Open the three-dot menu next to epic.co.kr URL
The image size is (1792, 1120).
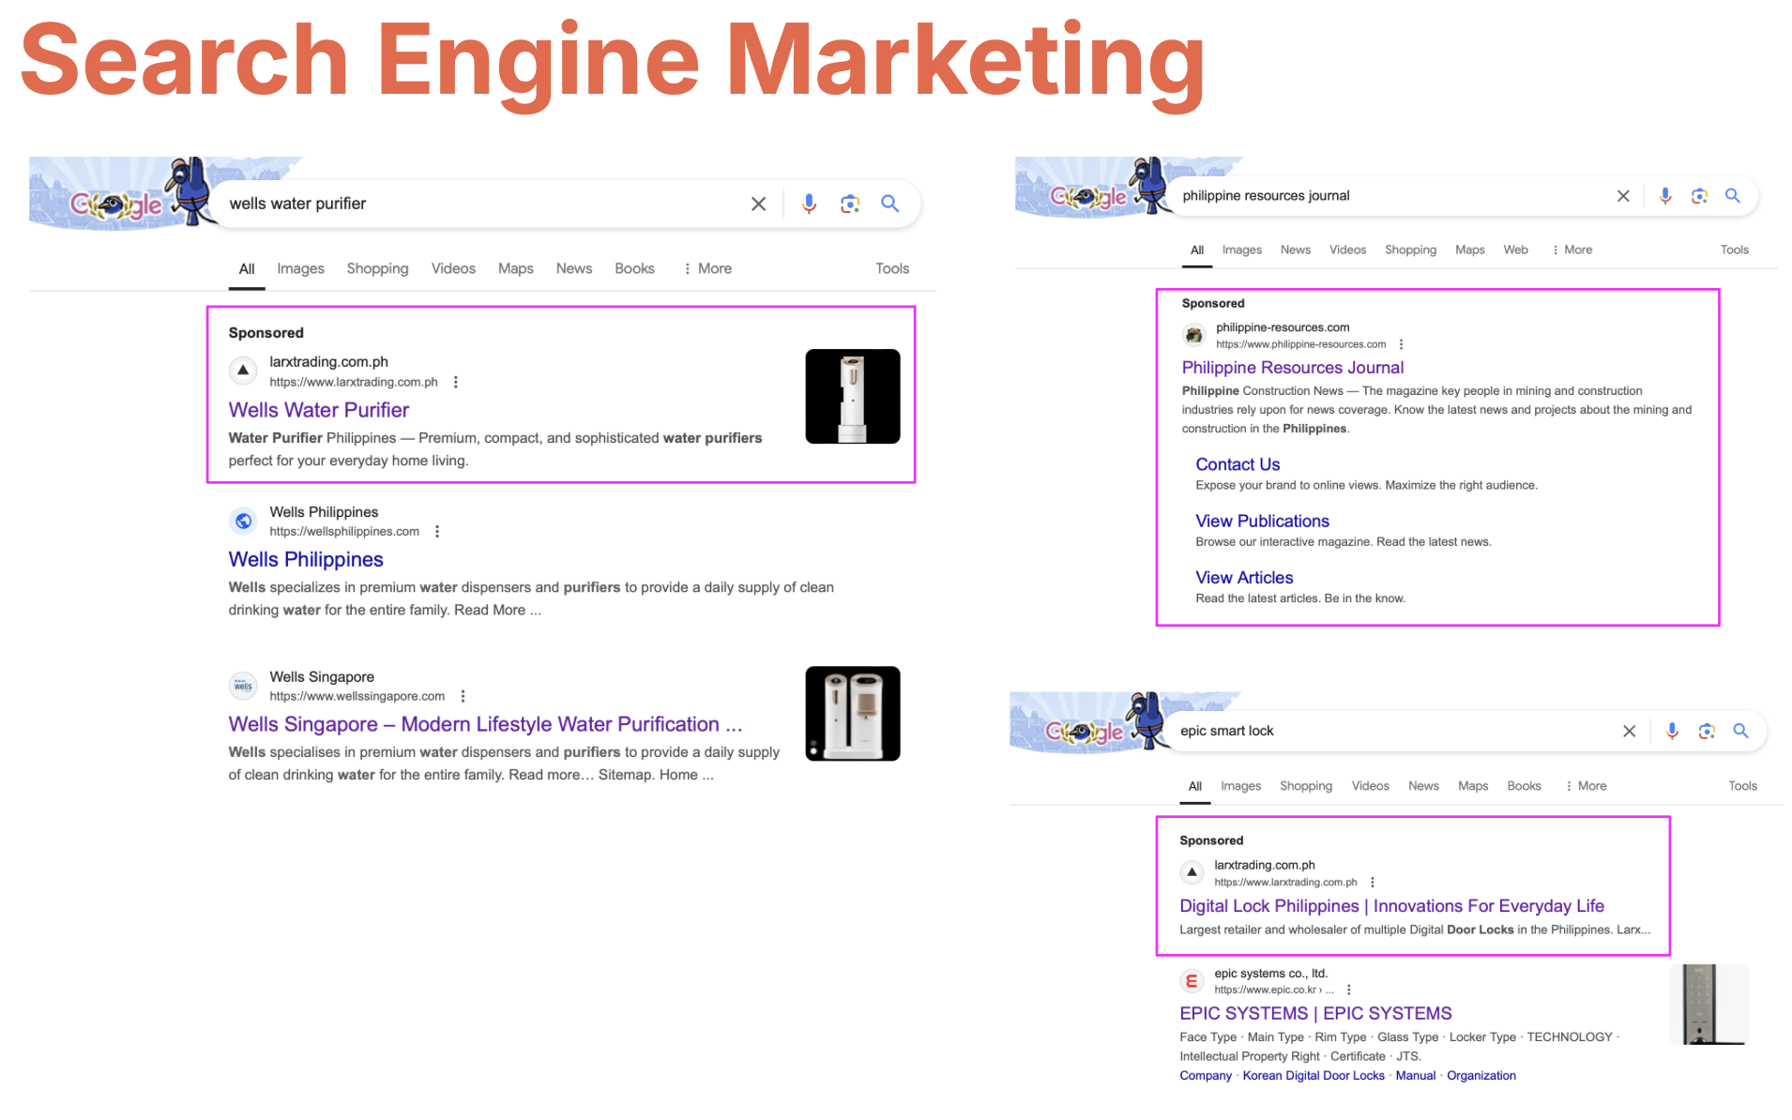pos(1349,990)
